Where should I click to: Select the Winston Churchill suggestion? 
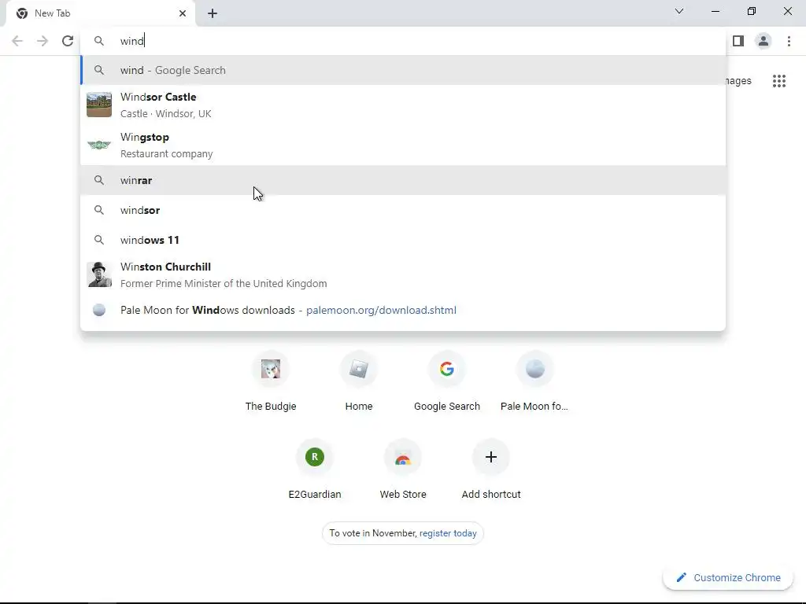pyautogui.click(x=403, y=274)
